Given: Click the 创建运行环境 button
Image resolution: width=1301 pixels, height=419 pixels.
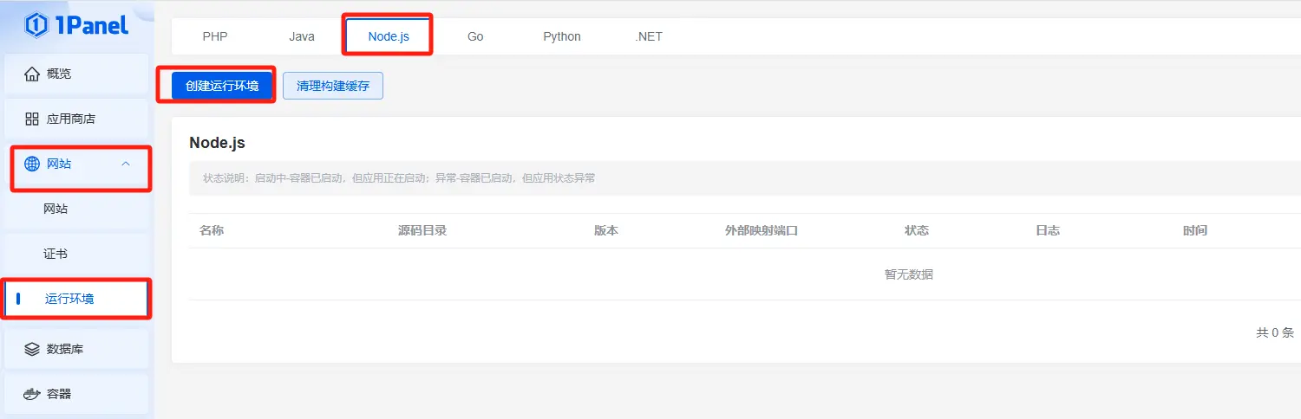Looking at the screenshot, I should 222,86.
